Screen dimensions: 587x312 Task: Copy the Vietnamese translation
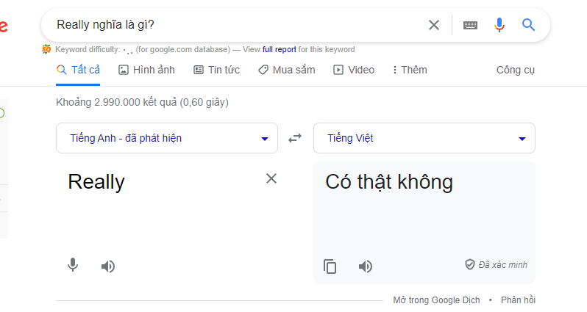coord(330,266)
